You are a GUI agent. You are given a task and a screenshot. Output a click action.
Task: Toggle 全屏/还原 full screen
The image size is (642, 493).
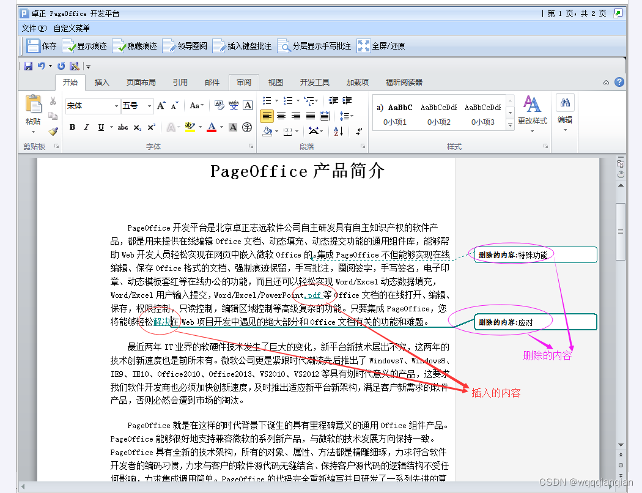[x=381, y=46]
